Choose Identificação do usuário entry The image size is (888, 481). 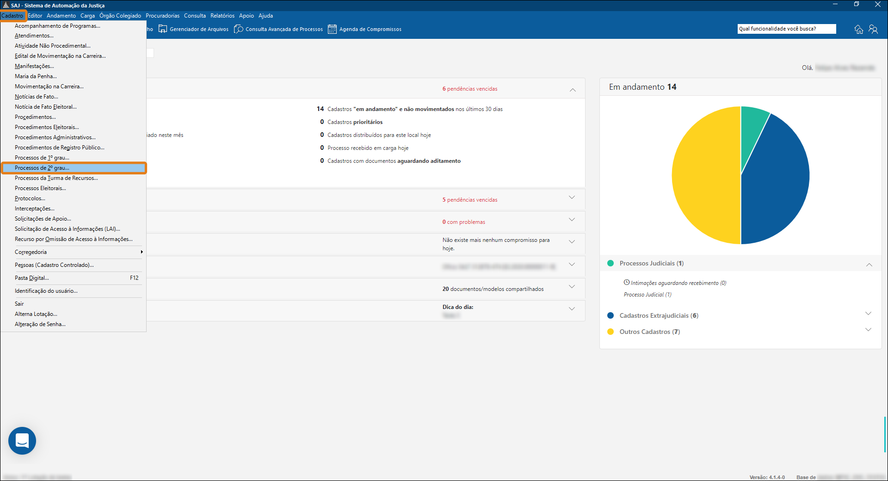tap(74, 291)
